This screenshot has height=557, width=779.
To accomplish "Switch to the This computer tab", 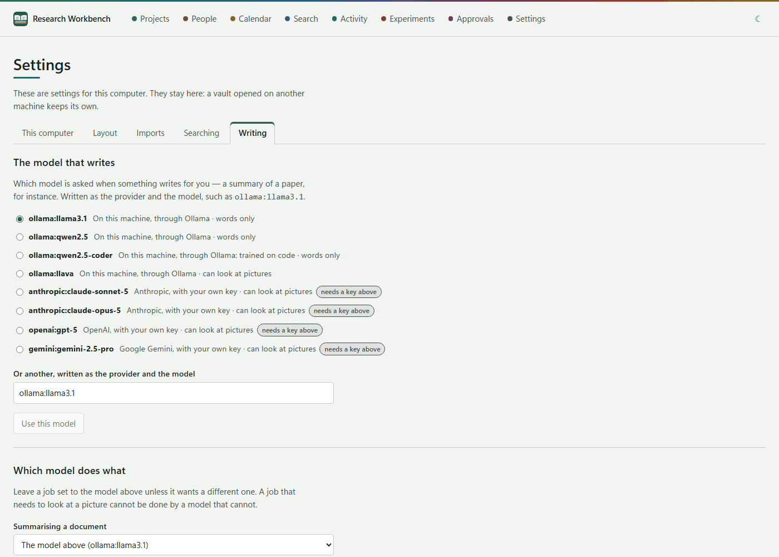I will (48, 133).
